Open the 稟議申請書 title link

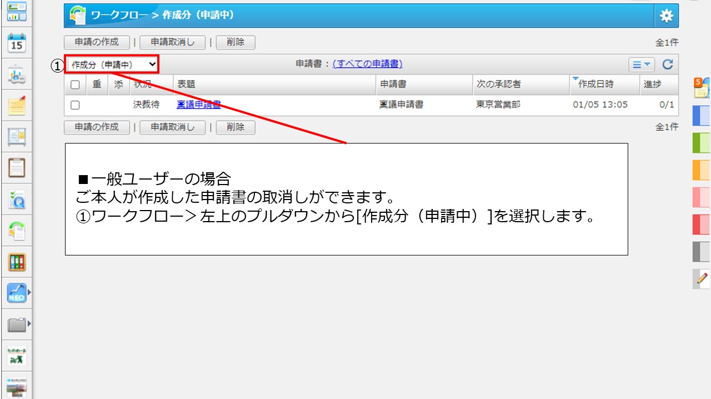[x=199, y=104]
